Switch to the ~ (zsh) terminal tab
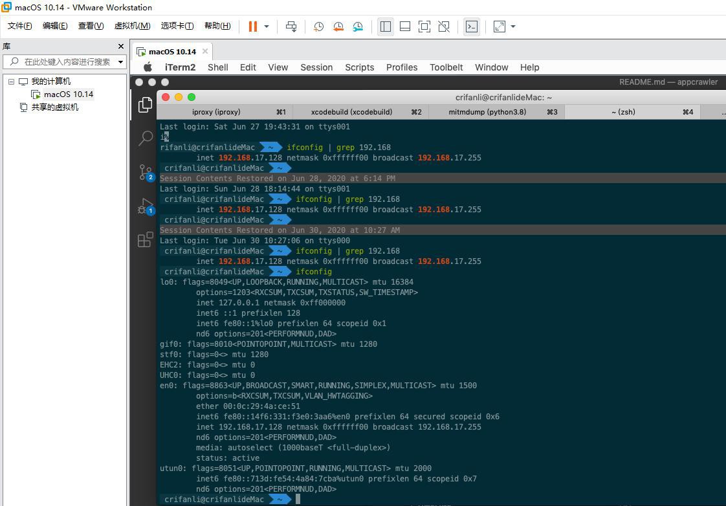 click(x=632, y=112)
